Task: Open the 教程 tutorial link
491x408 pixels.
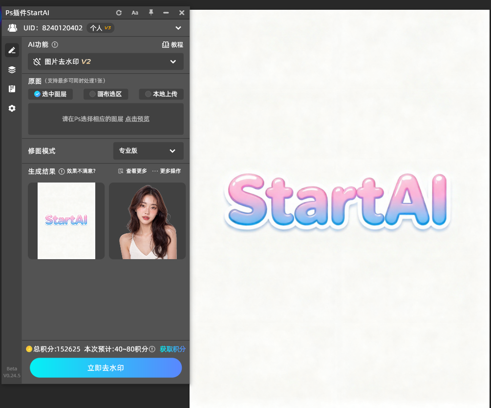Action: tap(172, 45)
